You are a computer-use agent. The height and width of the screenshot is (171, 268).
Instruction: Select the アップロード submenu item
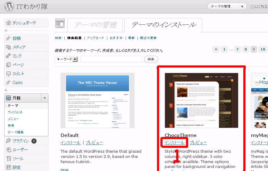click(x=95, y=38)
